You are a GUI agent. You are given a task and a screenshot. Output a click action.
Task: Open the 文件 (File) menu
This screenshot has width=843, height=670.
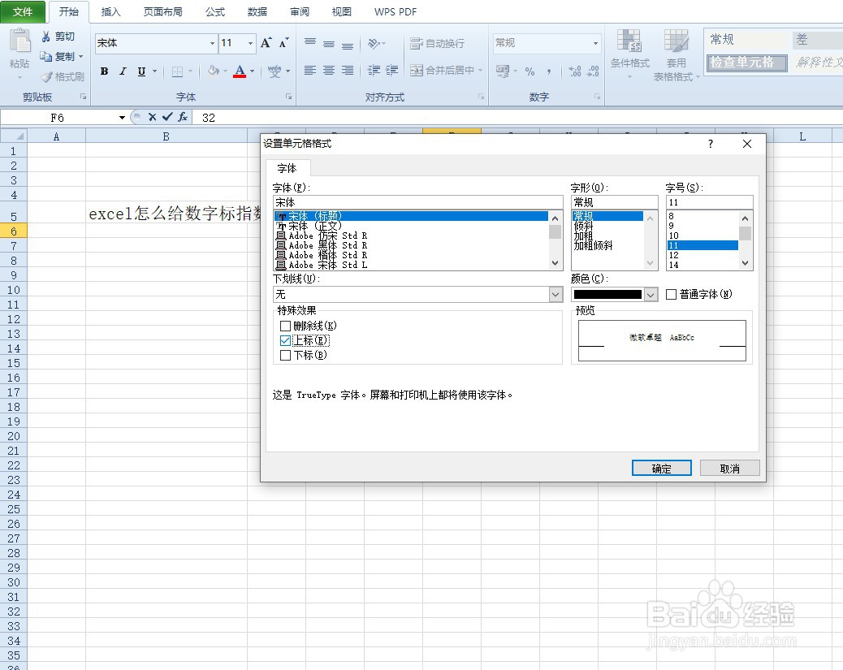pos(24,11)
